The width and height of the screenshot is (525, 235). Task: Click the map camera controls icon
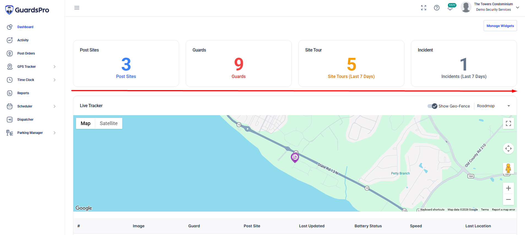(508, 148)
